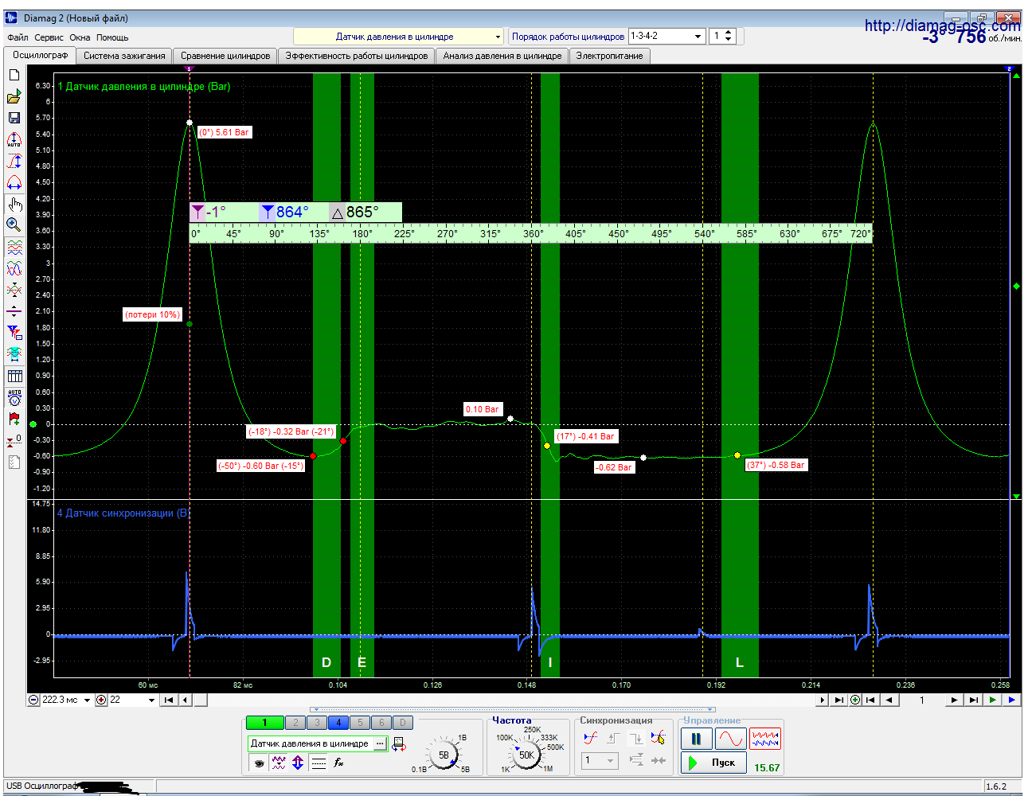1032x796 pixels.
Task: Click the overlapping sine waves icon
Action: pos(14,269)
